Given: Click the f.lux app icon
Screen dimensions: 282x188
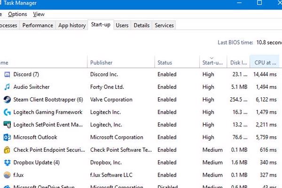Looking at the screenshot, I should coord(7,175).
